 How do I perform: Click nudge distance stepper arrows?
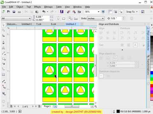(x=123, y=18)
